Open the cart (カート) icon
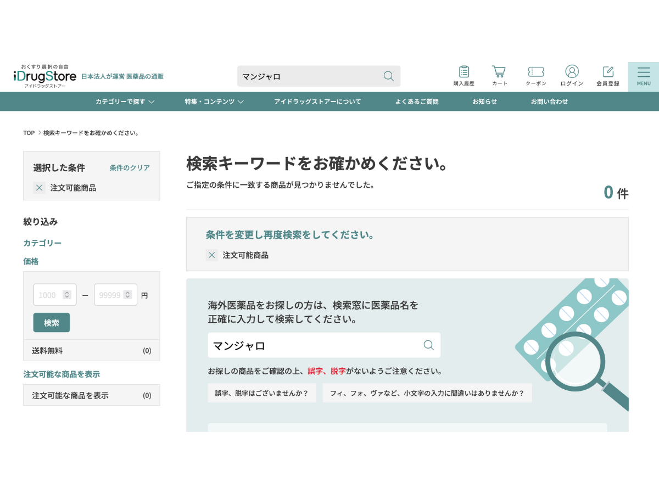This screenshot has width=659, height=494. (x=499, y=76)
